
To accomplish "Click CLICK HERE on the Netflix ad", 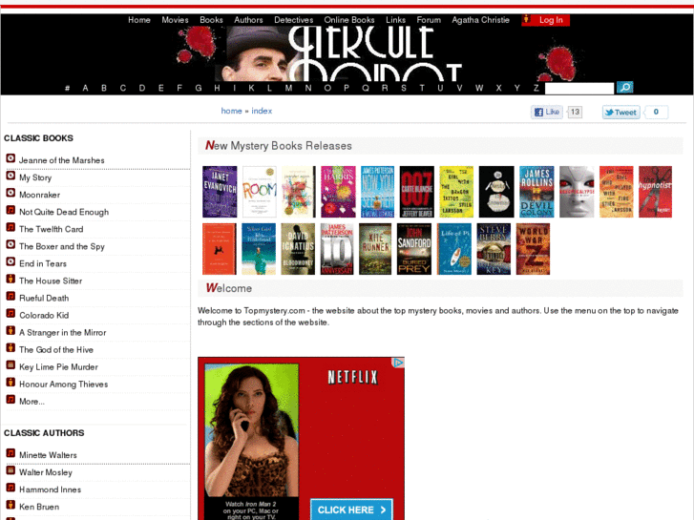I will coord(351,510).
